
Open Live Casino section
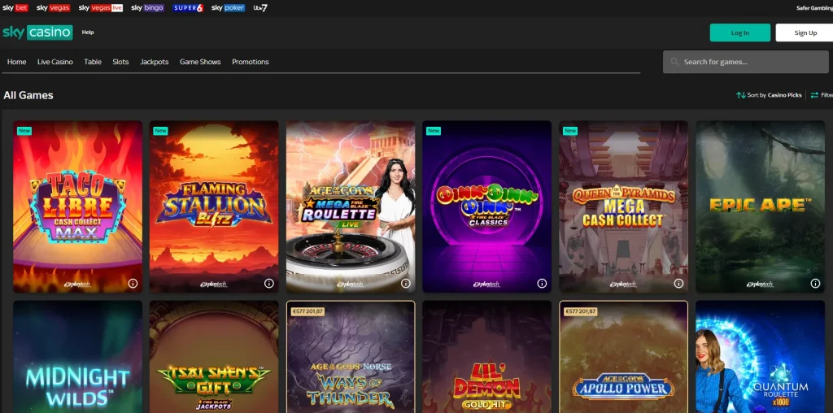55,62
